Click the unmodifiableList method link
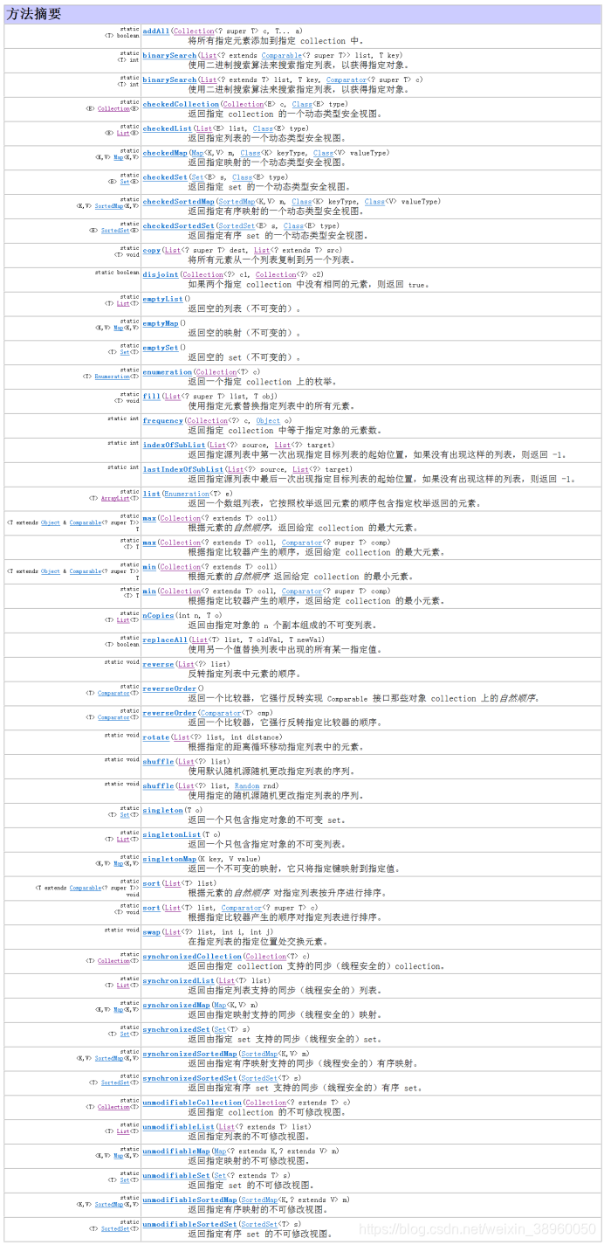This screenshot has width=604, height=1245. coord(178,1127)
